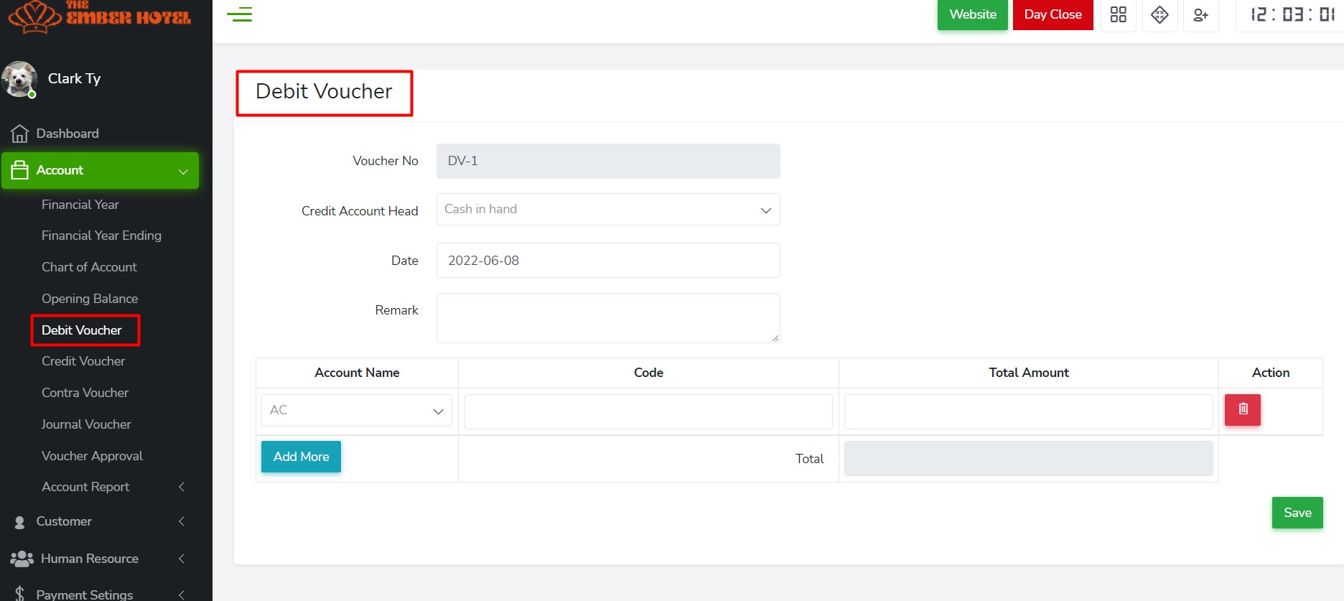Focus the Date input field
This screenshot has height=601, width=1344.
click(x=607, y=261)
